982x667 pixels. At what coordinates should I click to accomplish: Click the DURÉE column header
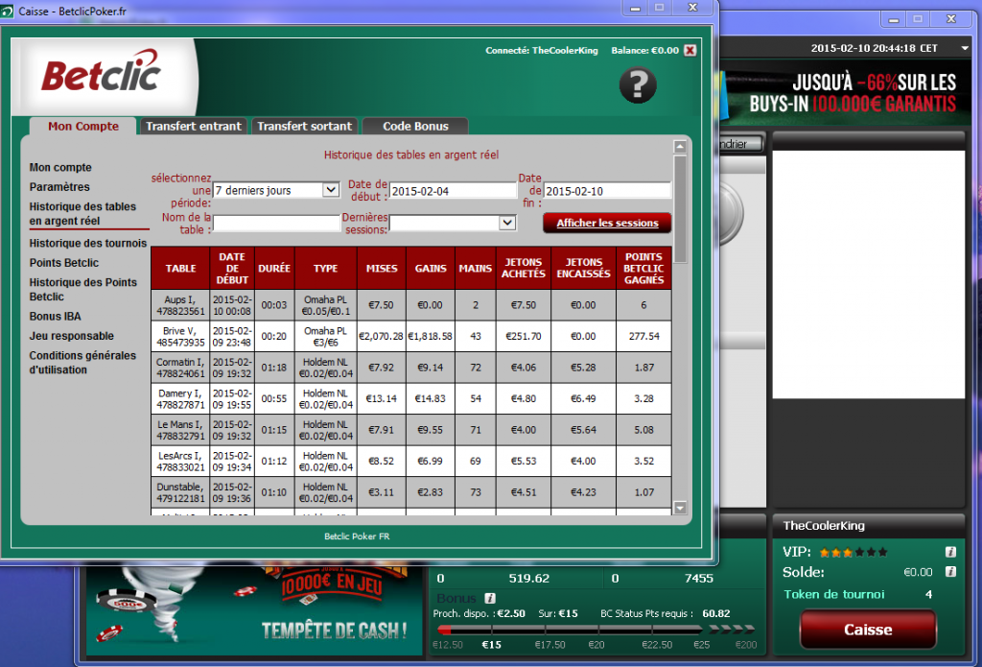click(x=274, y=269)
